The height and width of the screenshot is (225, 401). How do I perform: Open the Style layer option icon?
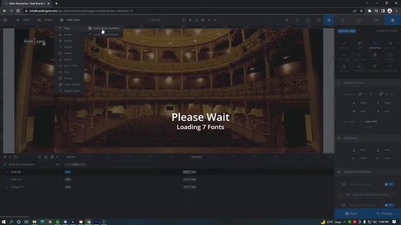[359, 45]
